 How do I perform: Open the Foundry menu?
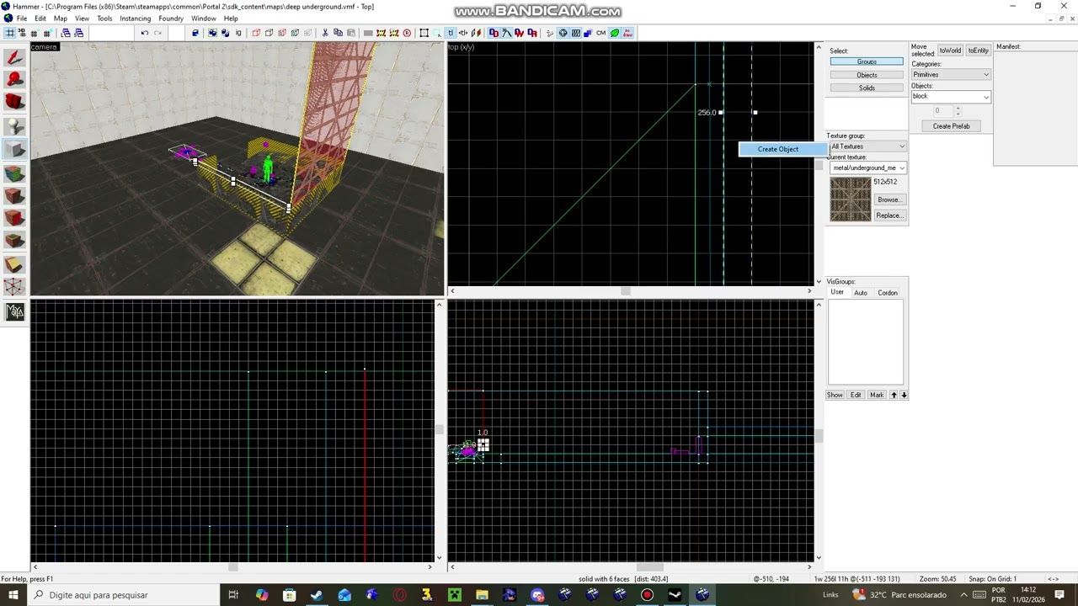171,19
